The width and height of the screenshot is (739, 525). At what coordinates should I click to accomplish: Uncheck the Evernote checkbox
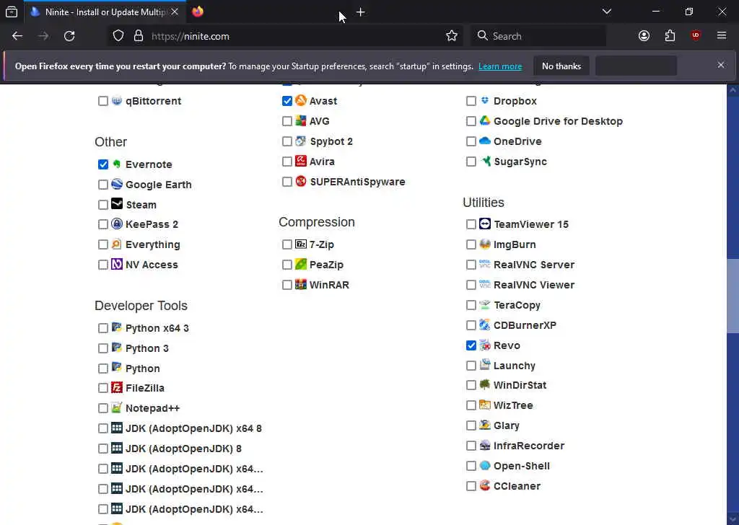point(103,164)
